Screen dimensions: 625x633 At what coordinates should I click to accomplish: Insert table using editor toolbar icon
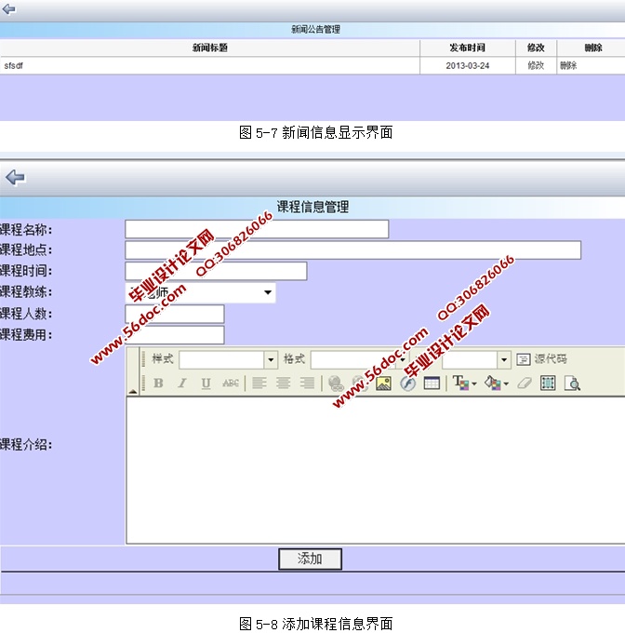[x=432, y=384]
